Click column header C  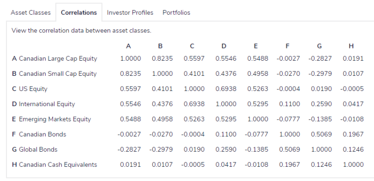pos(192,46)
